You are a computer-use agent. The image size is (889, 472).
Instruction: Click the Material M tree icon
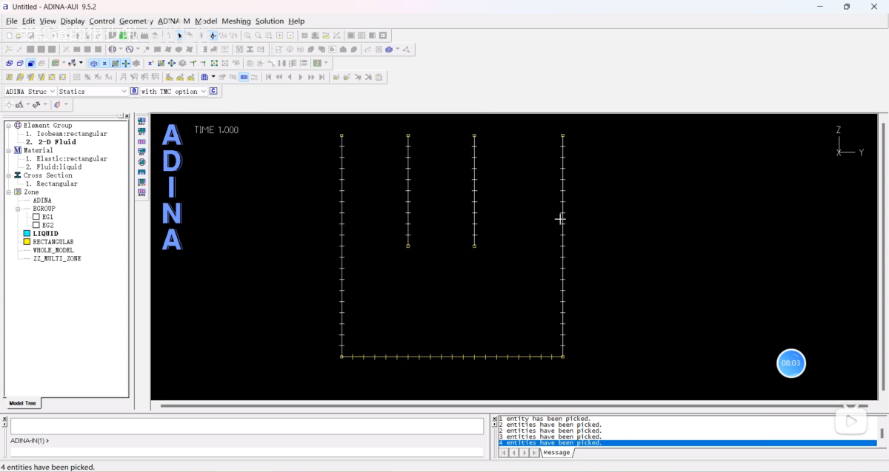[x=17, y=150]
